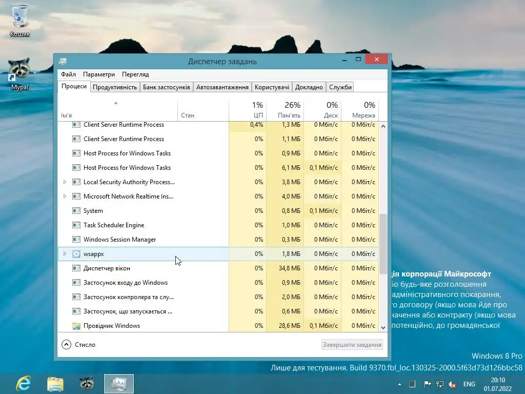Open the Файл menu
The height and width of the screenshot is (394, 525).
point(68,74)
